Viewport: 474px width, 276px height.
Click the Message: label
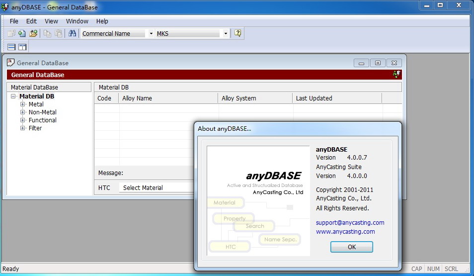[x=111, y=173]
